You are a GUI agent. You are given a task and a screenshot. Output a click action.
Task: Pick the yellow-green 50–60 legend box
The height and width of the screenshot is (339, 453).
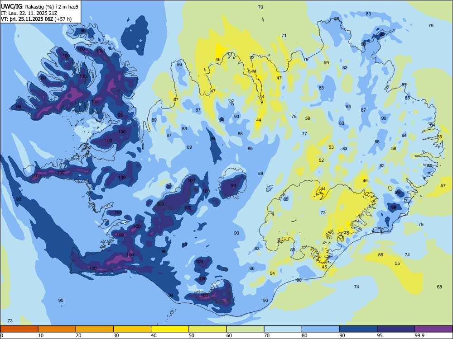click(207, 329)
